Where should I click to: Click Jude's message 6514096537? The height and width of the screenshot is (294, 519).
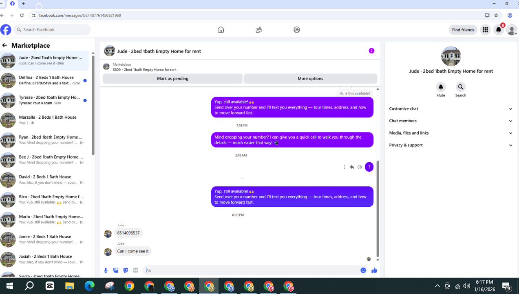pyautogui.click(x=128, y=233)
